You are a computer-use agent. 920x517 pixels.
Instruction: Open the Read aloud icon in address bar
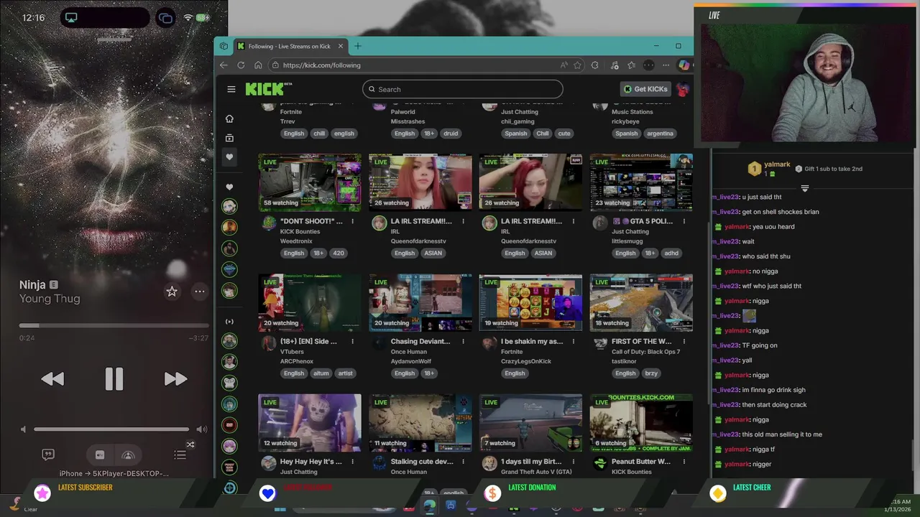[x=563, y=65]
